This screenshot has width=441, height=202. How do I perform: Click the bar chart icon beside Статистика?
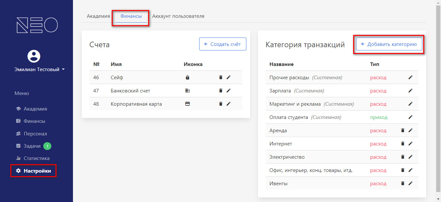tap(18, 158)
